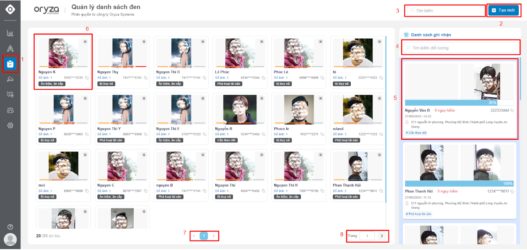527x250 pixels.
Task: Copy ID number of Nguyen P card
Action: tap(87, 134)
